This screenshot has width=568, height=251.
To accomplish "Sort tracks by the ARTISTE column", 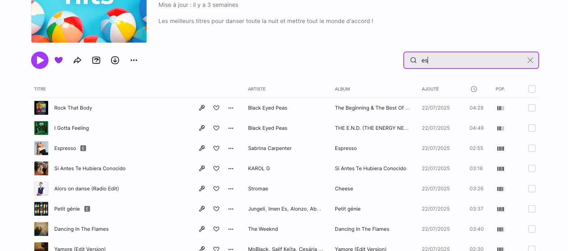I will click(x=257, y=89).
